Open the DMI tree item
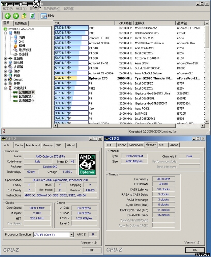211x257 pixels. pos(21,42)
